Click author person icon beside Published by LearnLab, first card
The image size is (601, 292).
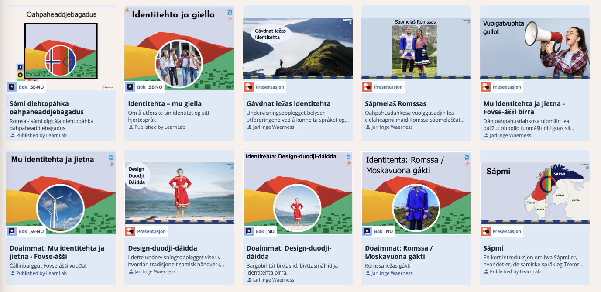(13, 135)
